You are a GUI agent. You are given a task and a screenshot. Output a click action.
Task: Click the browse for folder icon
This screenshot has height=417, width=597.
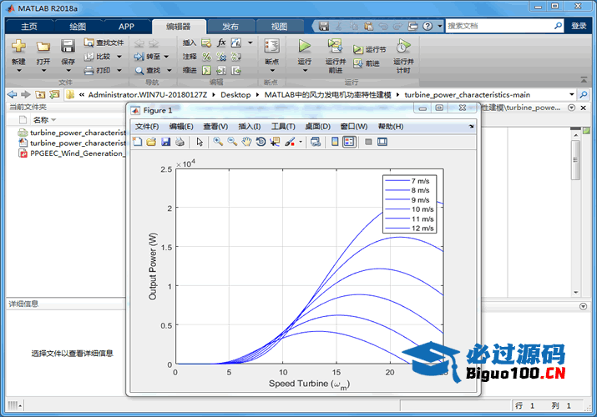tap(54, 94)
